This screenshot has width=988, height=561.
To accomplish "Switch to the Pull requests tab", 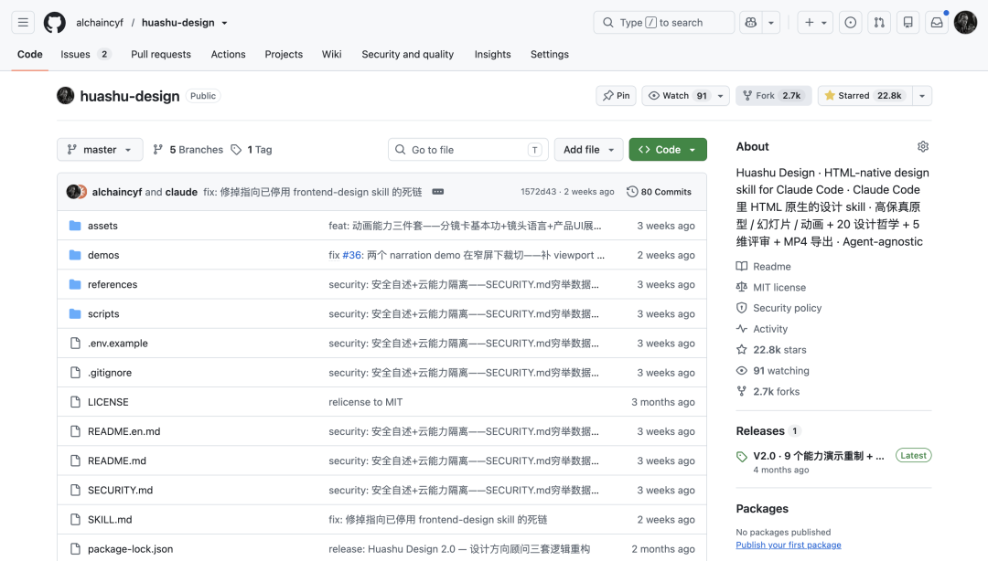I will (x=161, y=54).
